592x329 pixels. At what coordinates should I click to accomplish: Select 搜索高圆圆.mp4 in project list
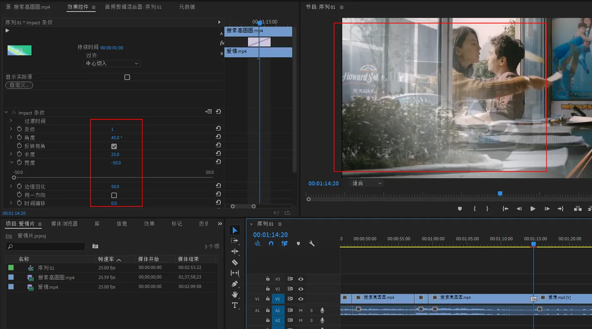[56, 278]
